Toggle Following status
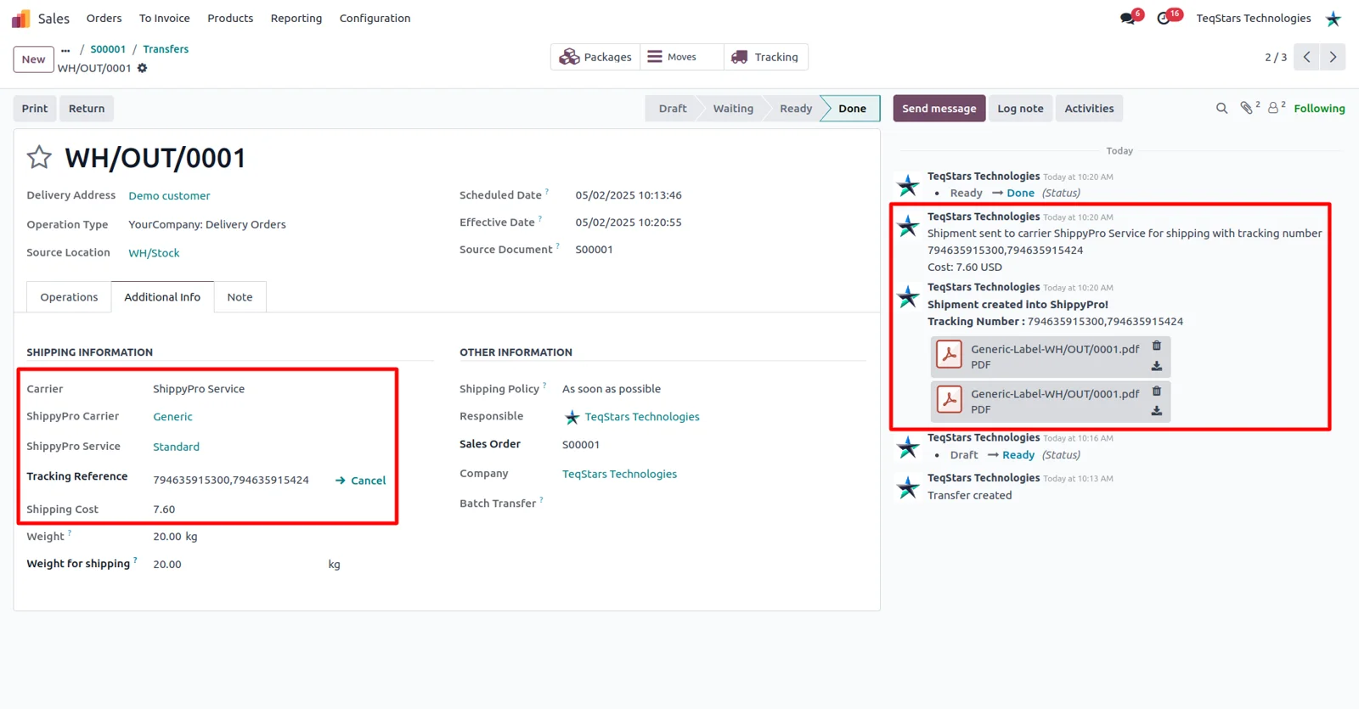The width and height of the screenshot is (1359, 709). [x=1319, y=109]
